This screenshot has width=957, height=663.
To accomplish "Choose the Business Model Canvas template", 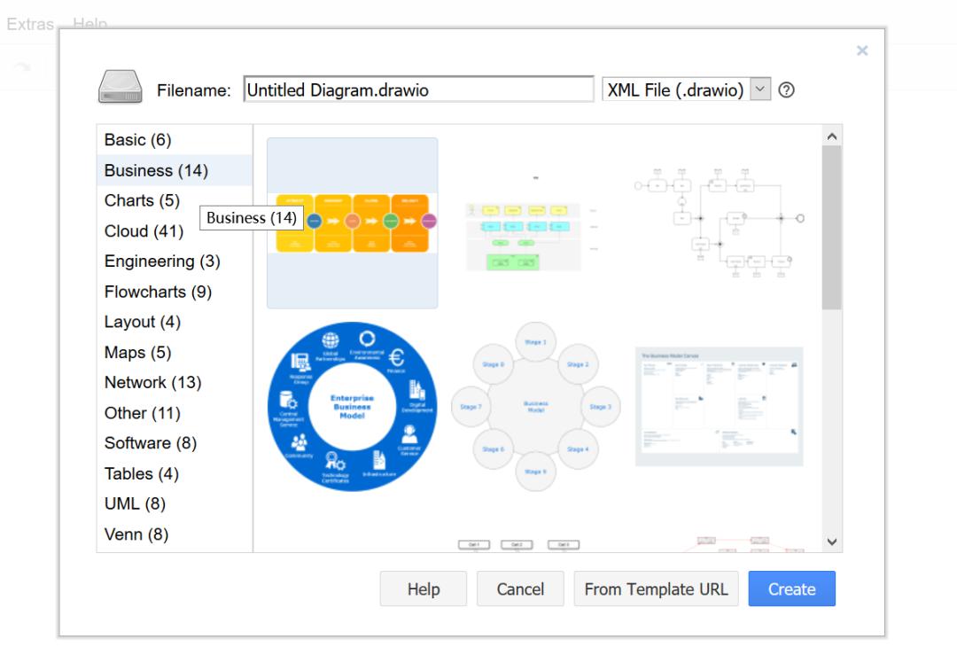I will pos(719,407).
